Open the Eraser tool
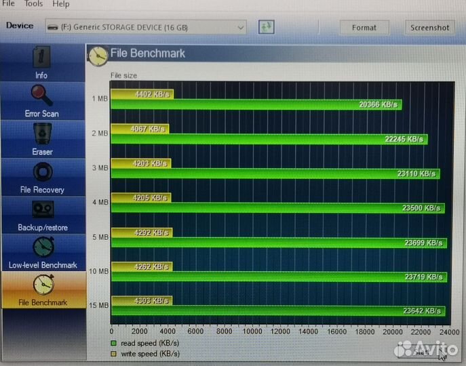The height and width of the screenshot is (366, 466). click(42, 139)
